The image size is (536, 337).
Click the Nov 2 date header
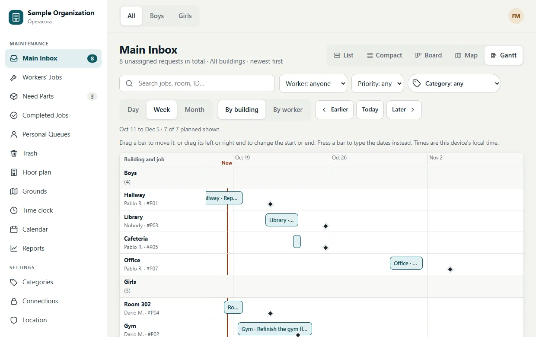tap(436, 158)
